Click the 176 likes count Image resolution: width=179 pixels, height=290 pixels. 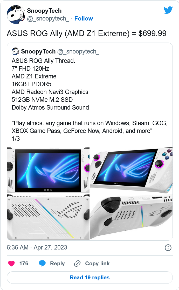[x=24, y=264]
